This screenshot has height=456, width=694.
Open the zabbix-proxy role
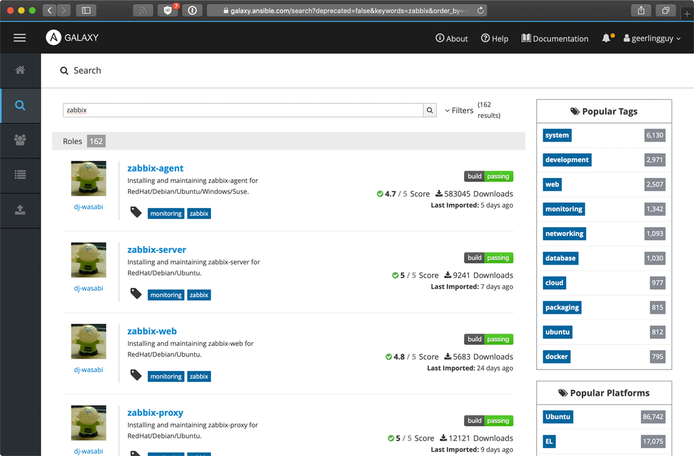click(155, 413)
